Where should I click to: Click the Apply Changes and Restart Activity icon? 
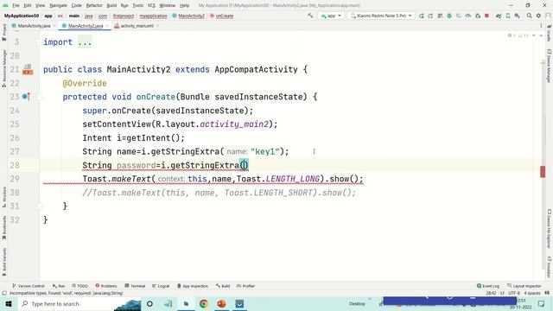pos(430,16)
